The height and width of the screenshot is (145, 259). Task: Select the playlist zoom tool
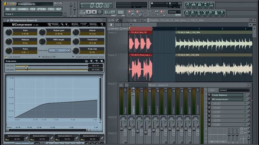141,21
